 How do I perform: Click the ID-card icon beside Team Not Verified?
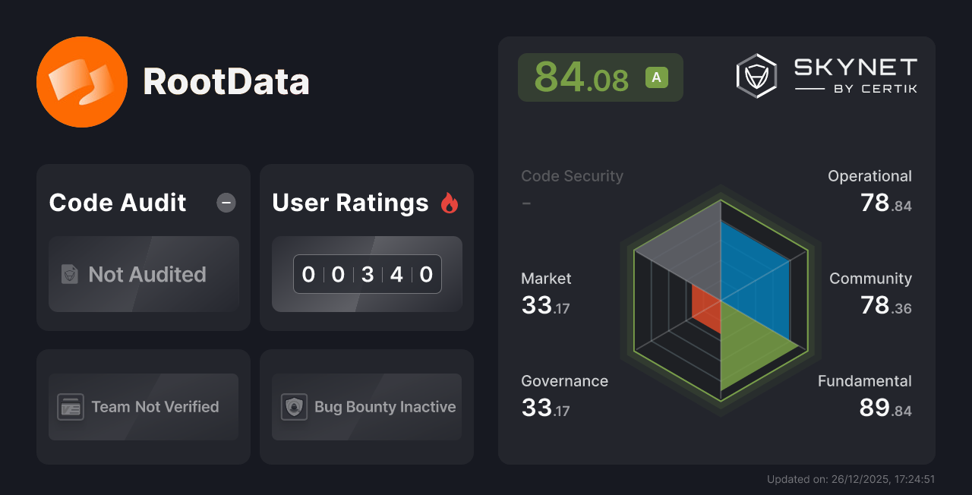(71, 407)
